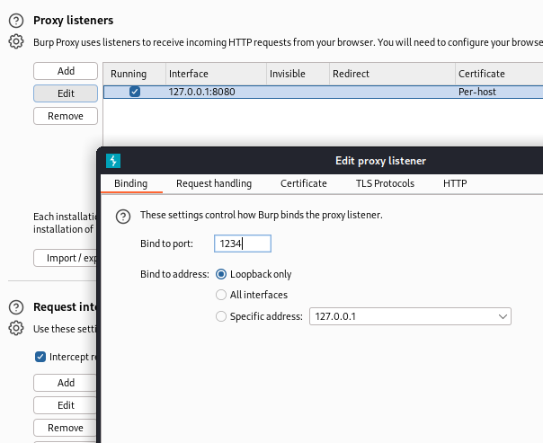
Task: Open the Specific address 127.0.0.1 dropdown
Action: pyautogui.click(x=410, y=316)
